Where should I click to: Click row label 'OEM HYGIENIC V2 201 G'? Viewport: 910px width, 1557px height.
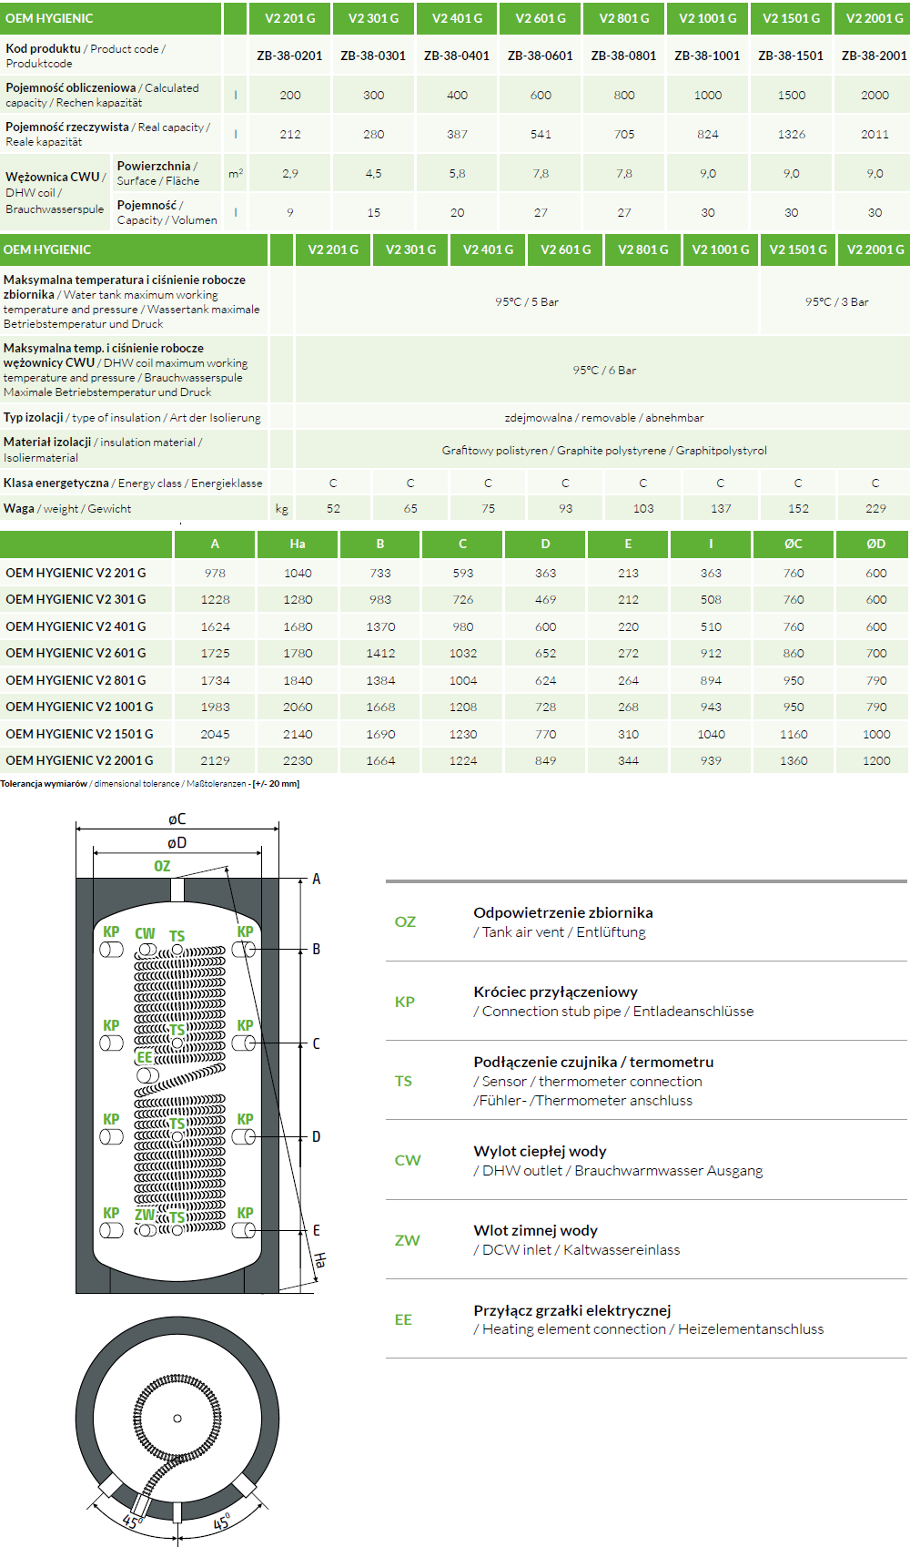point(76,573)
